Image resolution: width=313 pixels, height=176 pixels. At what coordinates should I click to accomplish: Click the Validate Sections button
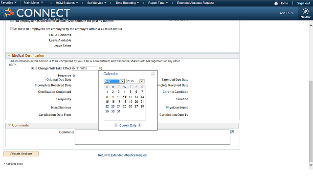point(21,154)
